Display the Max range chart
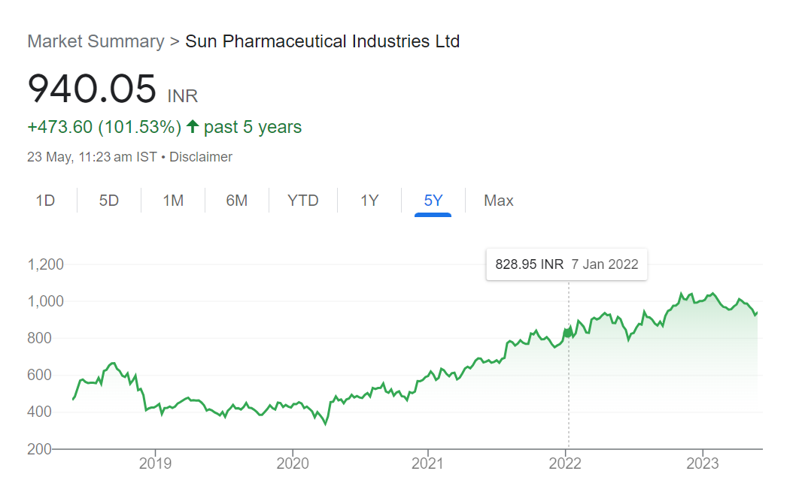This screenshot has height=483, width=802. point(498,201)
